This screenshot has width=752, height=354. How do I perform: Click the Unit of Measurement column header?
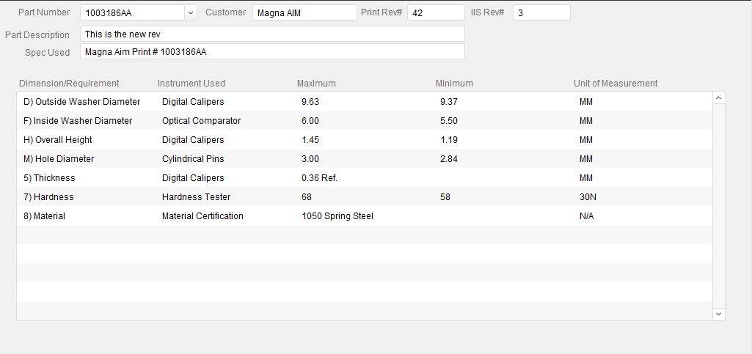(616, 84)
